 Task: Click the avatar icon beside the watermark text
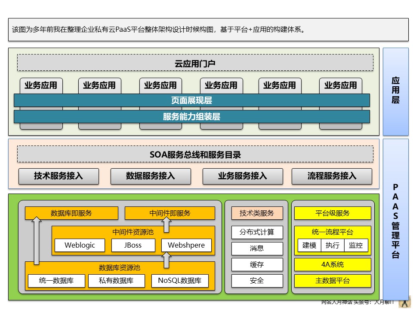click(404, 302)
